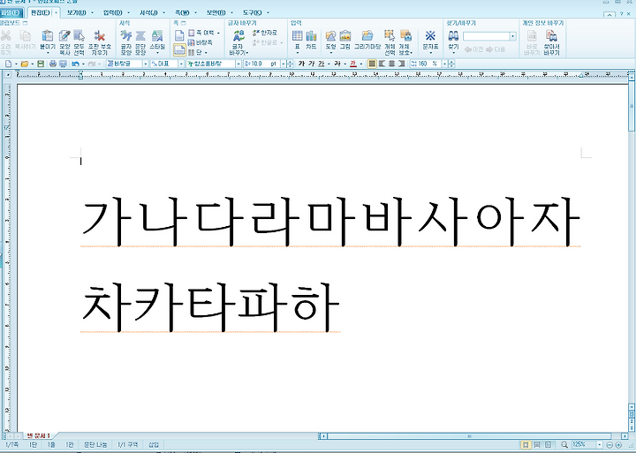Toggle strikethrough 가 formatting
Image resolution: width=636 pixels, height=453 pixels.
[337, 64]
